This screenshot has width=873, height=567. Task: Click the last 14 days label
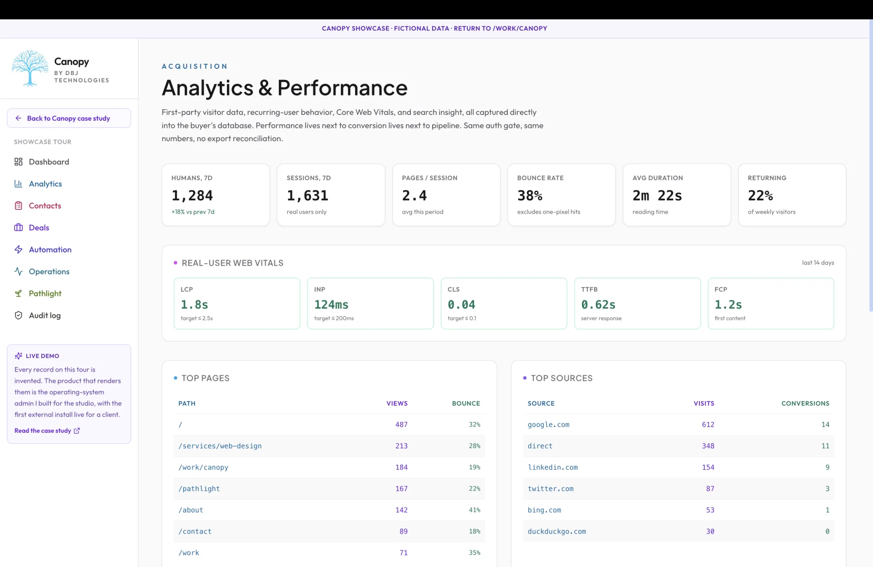(818, 263)
